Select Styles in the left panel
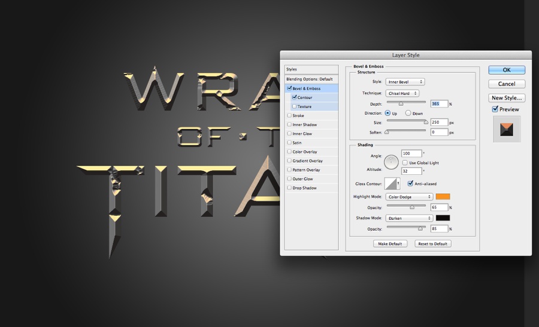Screen dimensions: 539x327 coord(311,69)
